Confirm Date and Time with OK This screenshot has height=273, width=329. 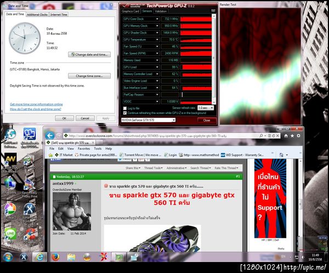64,118
